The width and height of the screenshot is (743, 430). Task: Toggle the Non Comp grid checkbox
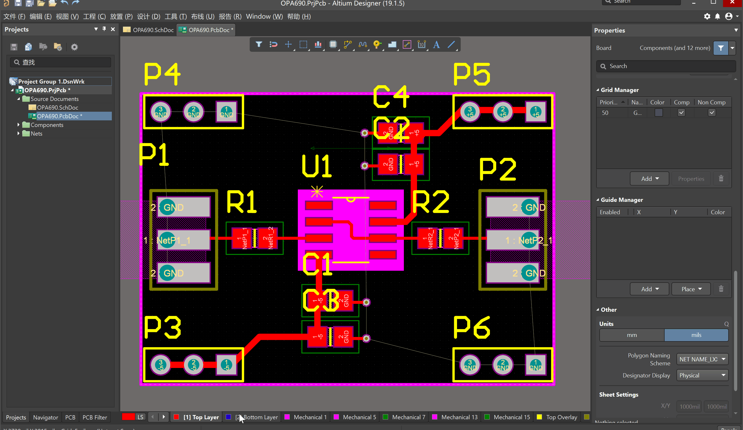(711, 113)
